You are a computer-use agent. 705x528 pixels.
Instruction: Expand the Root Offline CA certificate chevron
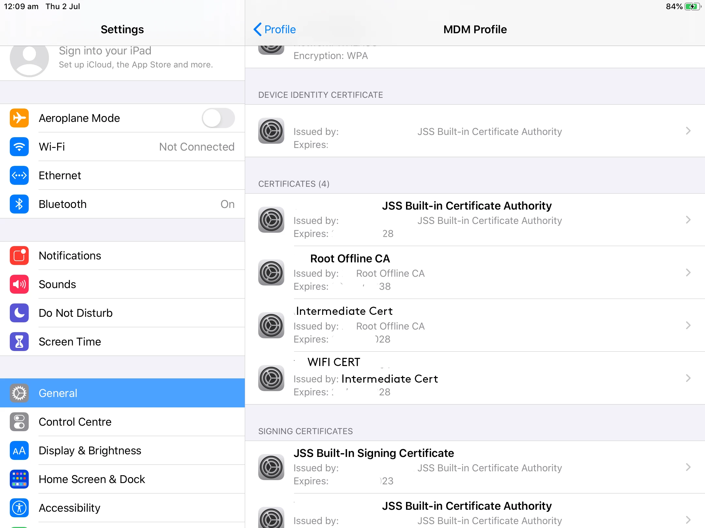[688, 272]
